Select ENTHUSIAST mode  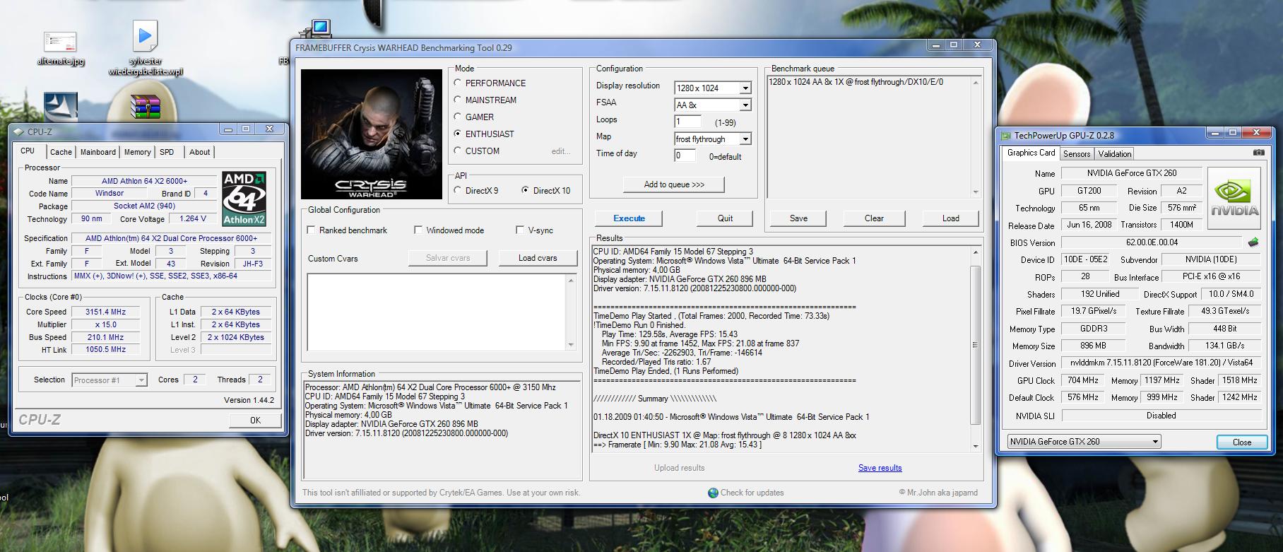pos(458,134)
